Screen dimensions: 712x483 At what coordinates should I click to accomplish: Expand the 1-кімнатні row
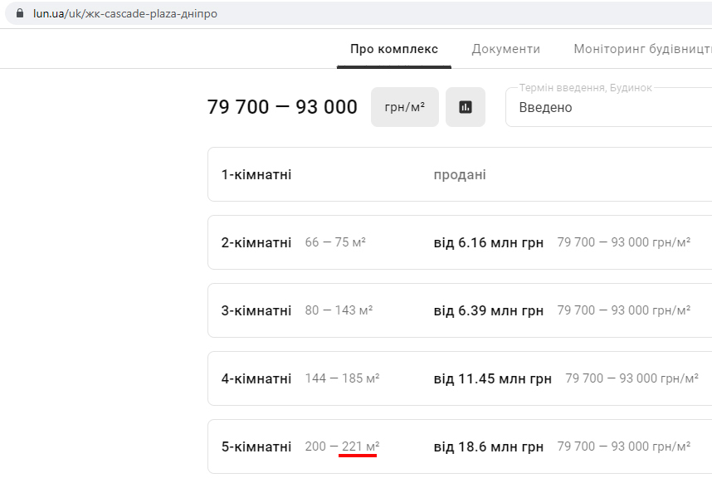click(256, 174)
